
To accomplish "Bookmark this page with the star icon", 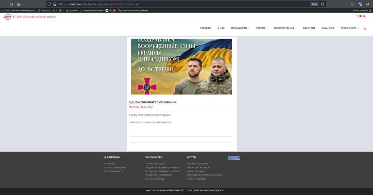I will 323,4.
